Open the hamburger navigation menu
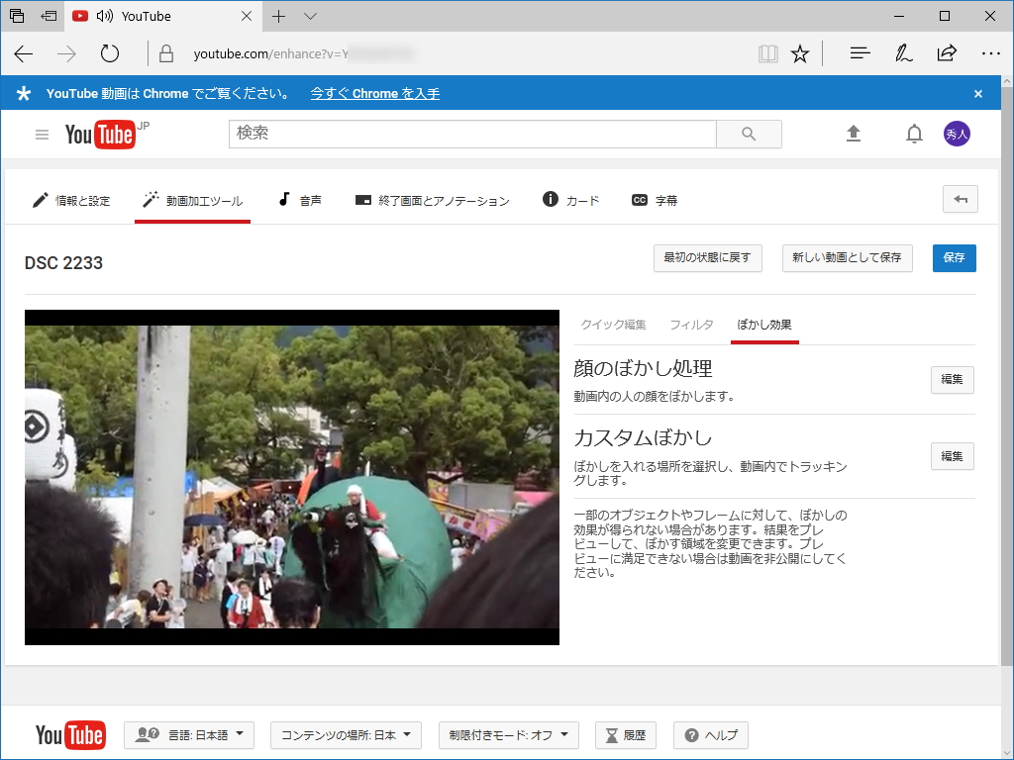Image resolution: width=1014 pixels, height=760 pixels. pos(40,135)
